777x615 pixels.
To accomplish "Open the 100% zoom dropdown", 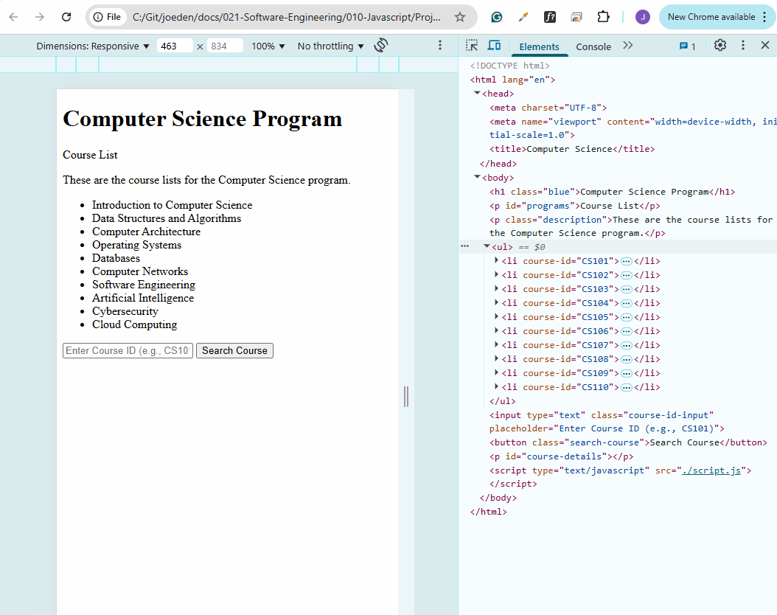I will click(268, 46).
